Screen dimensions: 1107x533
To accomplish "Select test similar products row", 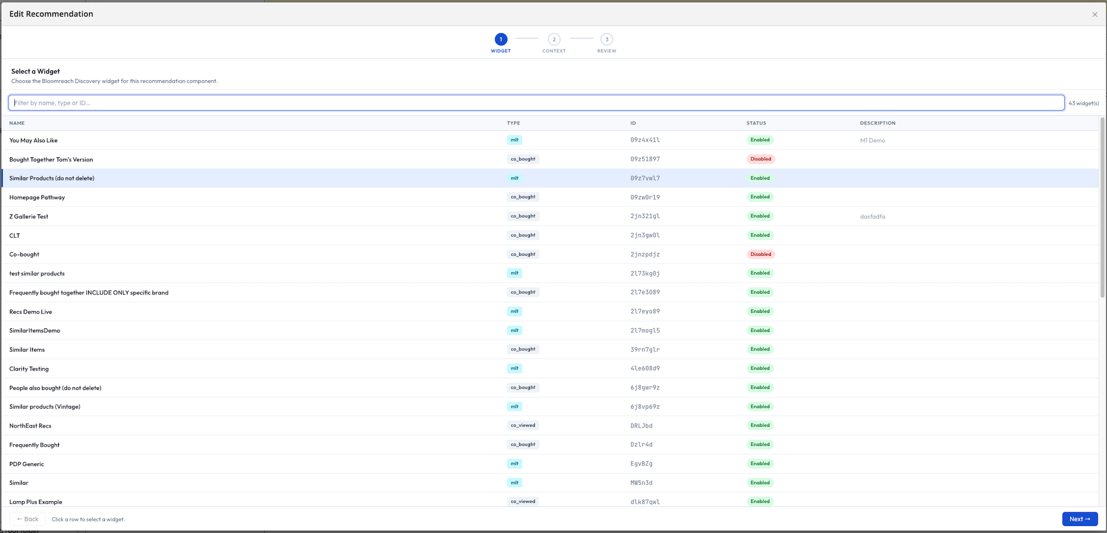I will pyautogui.click(x=550, y=273).
